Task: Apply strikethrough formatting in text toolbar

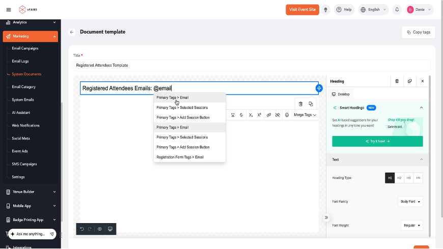Action: point(241,115)
